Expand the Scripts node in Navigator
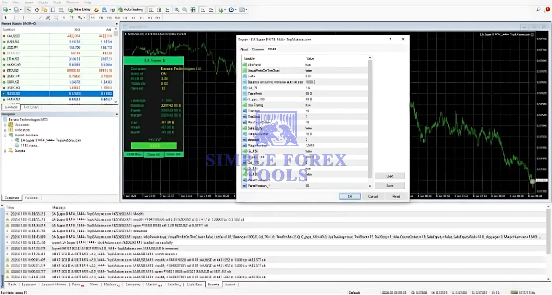This screenshot has width=552, height=295. pyautogui.click(x=5, y=151)
